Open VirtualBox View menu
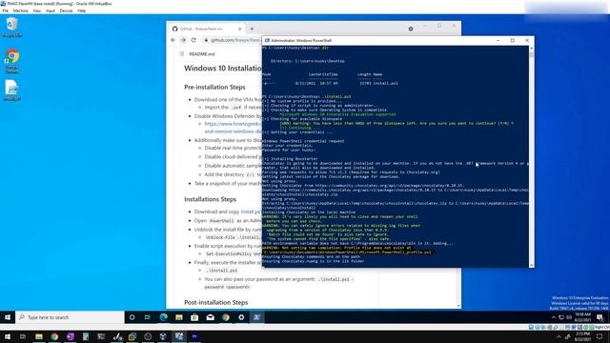610x343 pixels. click(x=36, y=10)
